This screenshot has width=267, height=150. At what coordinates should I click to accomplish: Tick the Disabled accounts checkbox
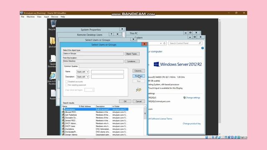(66, 82)
